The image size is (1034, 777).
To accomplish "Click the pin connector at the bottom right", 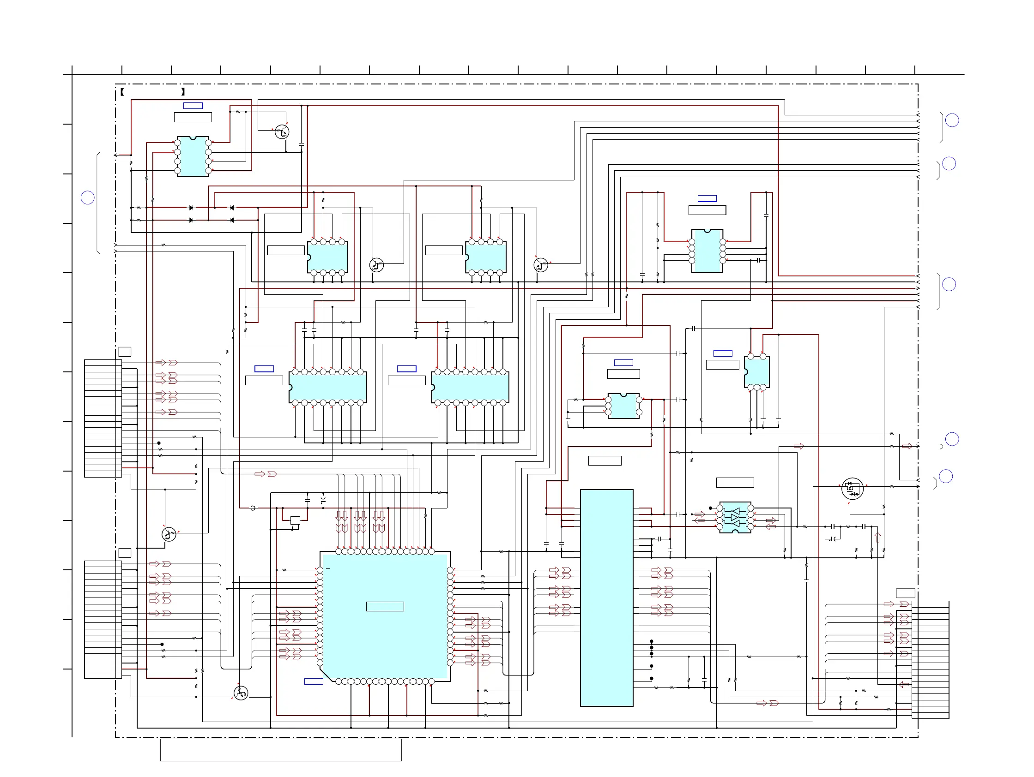I will pos(930,659).
